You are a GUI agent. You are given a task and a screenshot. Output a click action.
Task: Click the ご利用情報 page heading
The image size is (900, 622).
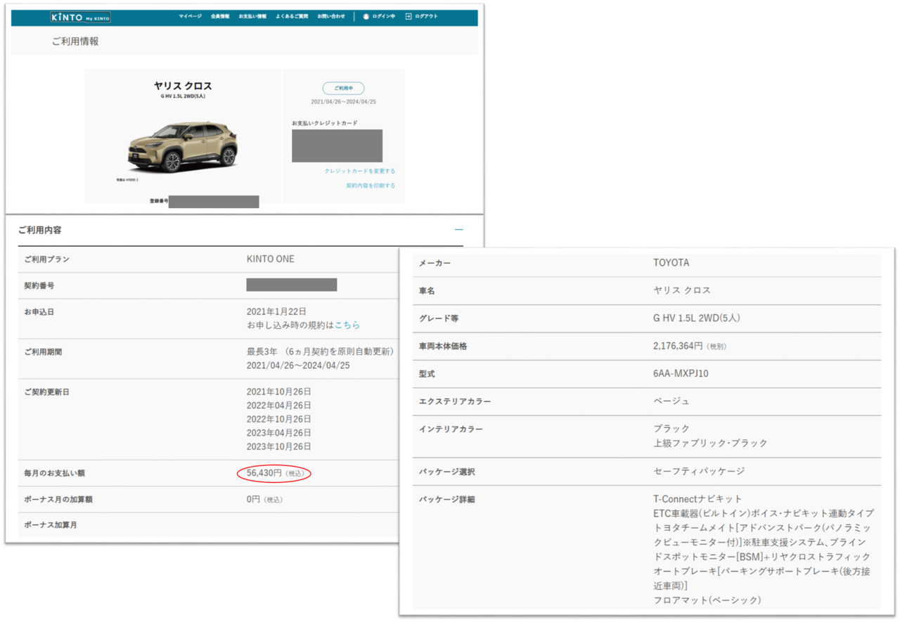coord(75,41)
